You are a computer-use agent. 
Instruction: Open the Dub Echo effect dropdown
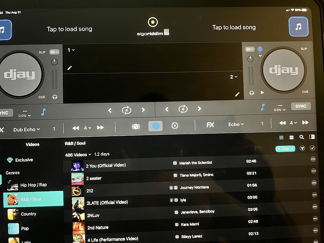27,129
